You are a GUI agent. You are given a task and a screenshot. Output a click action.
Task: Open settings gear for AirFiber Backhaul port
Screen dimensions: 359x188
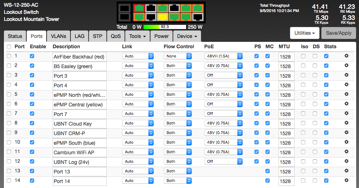[346, 56]
